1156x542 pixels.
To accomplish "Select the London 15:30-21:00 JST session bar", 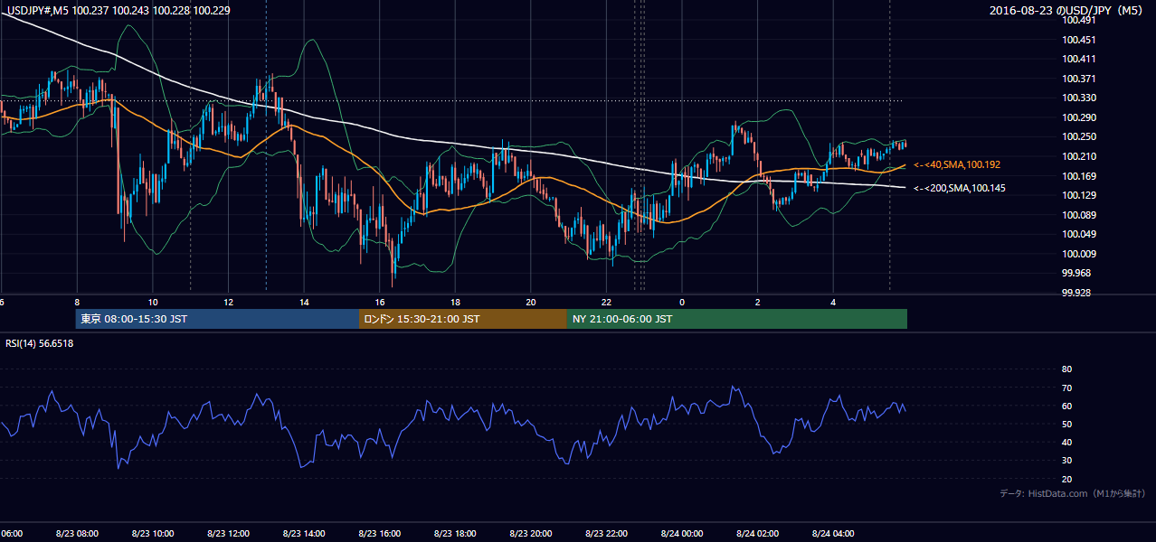I will coord(462,319).
